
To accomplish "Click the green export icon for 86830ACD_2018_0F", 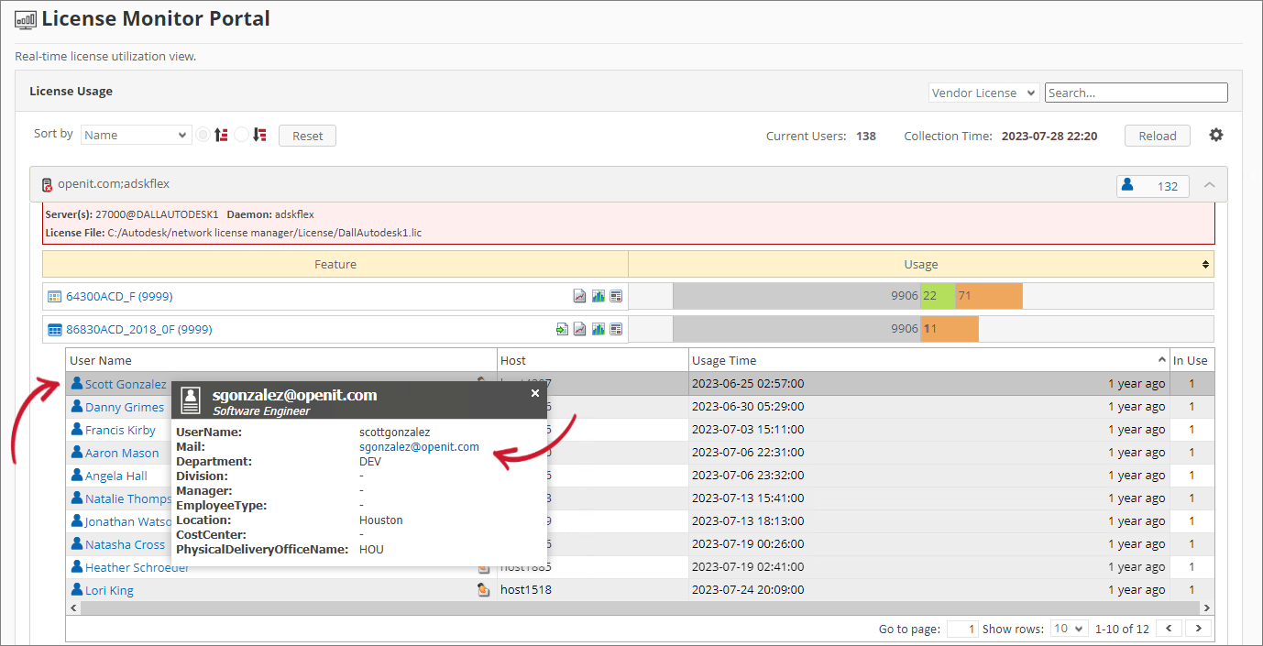I will [x=561, y=329].
